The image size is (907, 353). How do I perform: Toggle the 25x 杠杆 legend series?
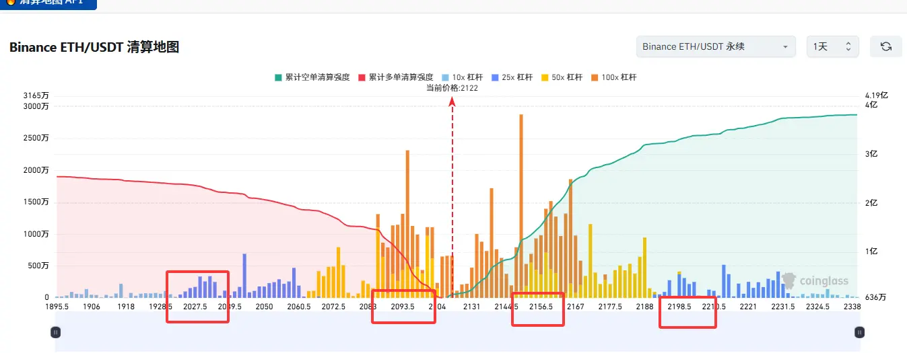(x=512, y=77)
